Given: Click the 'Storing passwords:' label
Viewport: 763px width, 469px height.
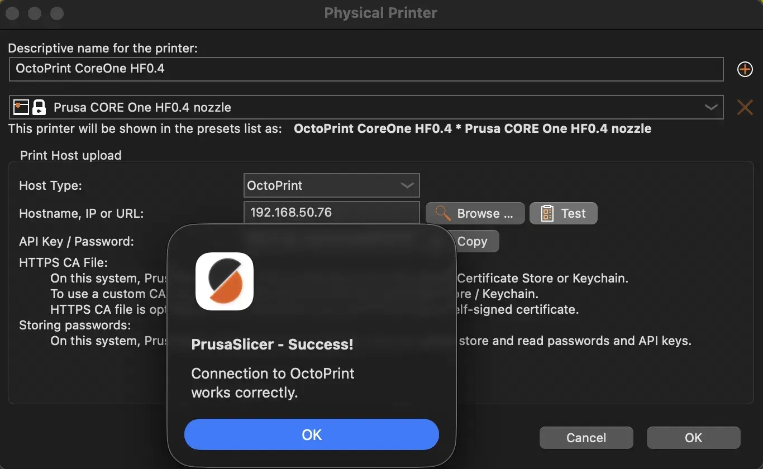Looking at the screenshot, I should [x=75, y=325].
